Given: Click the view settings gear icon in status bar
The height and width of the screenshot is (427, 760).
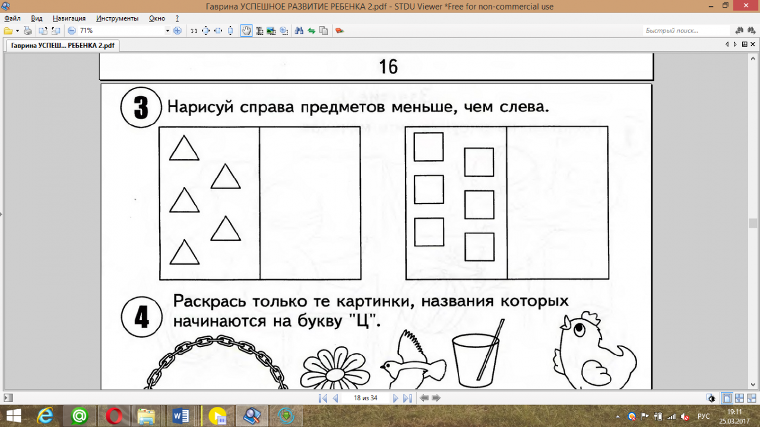Looking at the screenshot, I should tap(711, 398).
